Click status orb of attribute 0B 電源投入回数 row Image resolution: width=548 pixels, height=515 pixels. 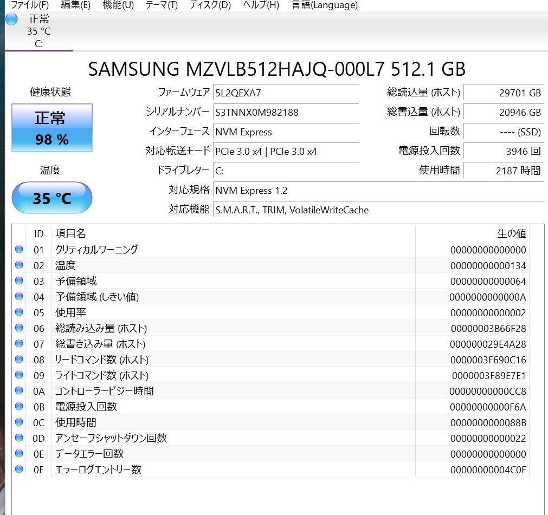click(19, 406)
